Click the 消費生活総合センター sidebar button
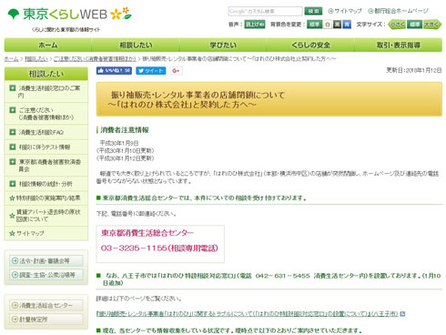 coord(46,305)
